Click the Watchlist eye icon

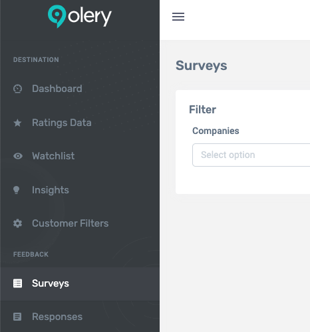point(18,156)
